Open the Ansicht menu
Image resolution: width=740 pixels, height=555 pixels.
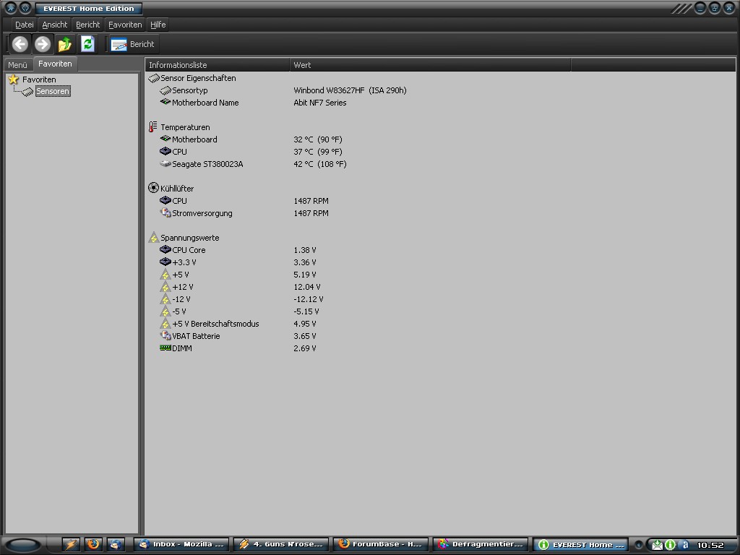[55, 25]
